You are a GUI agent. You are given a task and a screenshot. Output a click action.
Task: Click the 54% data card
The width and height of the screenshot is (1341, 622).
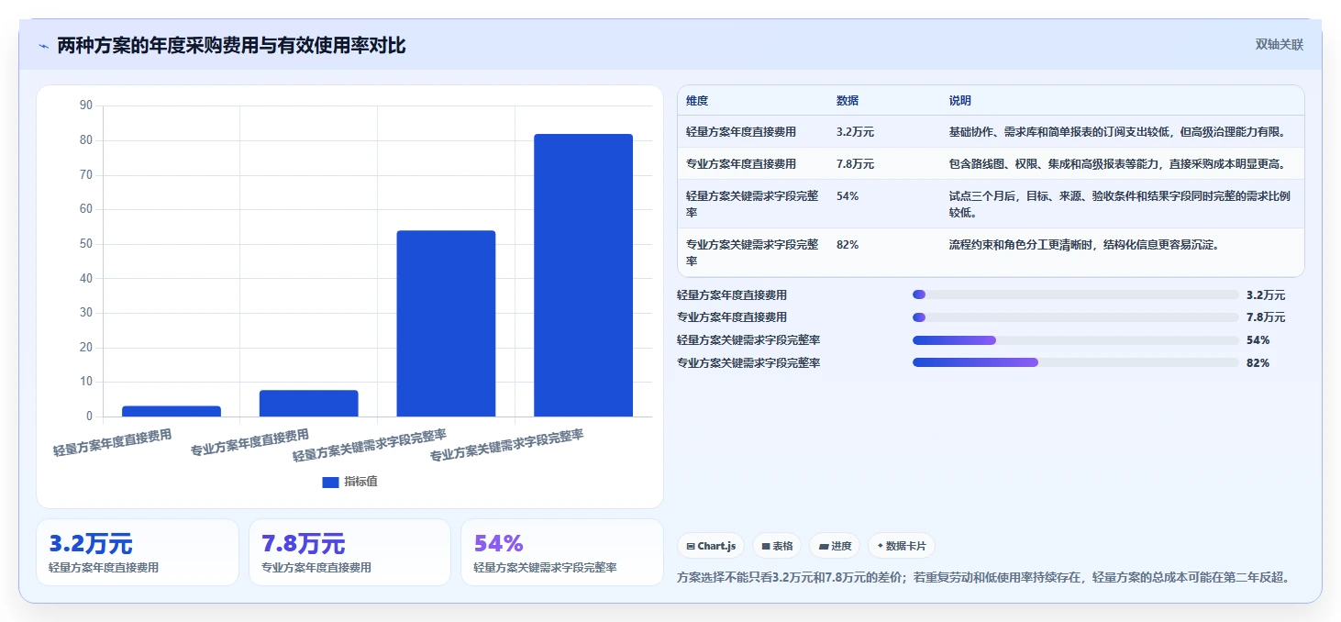coord(561,552)
